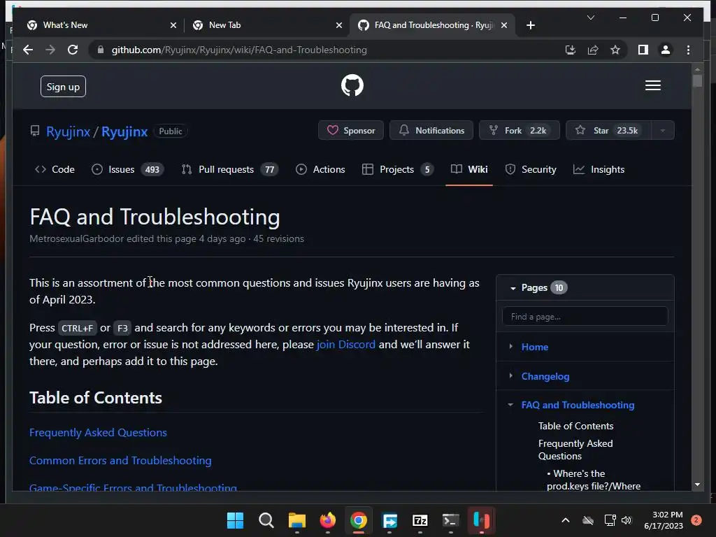Open Windows taskbar search
The height and width of the screenshot is (537, 716).
coord(266,520)
